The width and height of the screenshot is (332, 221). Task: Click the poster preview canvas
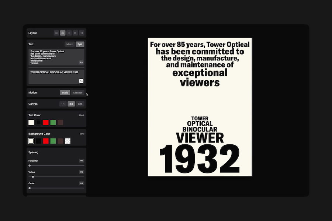200,107
